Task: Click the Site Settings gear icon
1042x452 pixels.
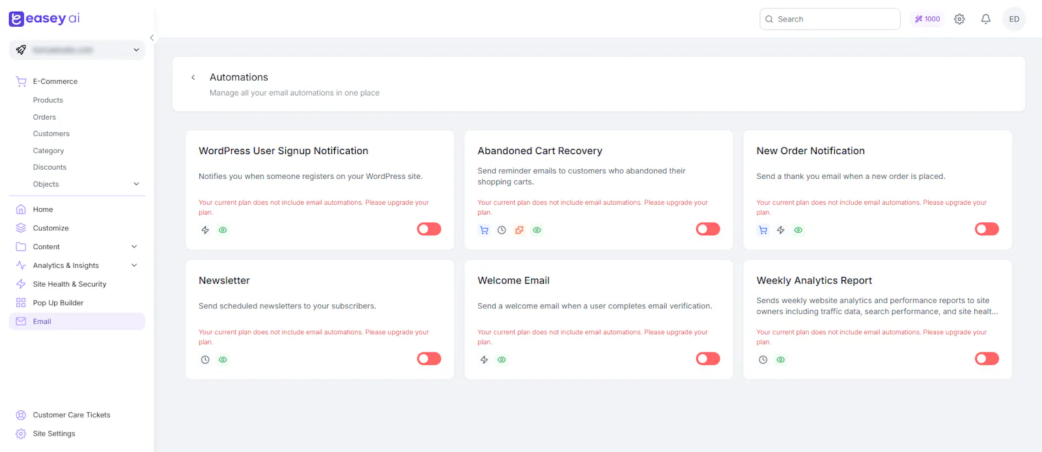Action: click(x=21, y=434)
